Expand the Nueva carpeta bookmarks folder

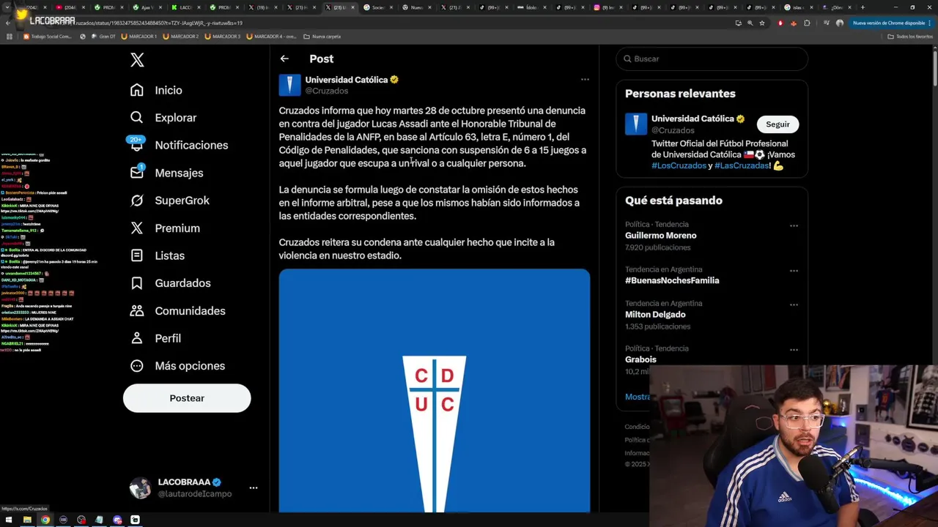tap(322, 36)
